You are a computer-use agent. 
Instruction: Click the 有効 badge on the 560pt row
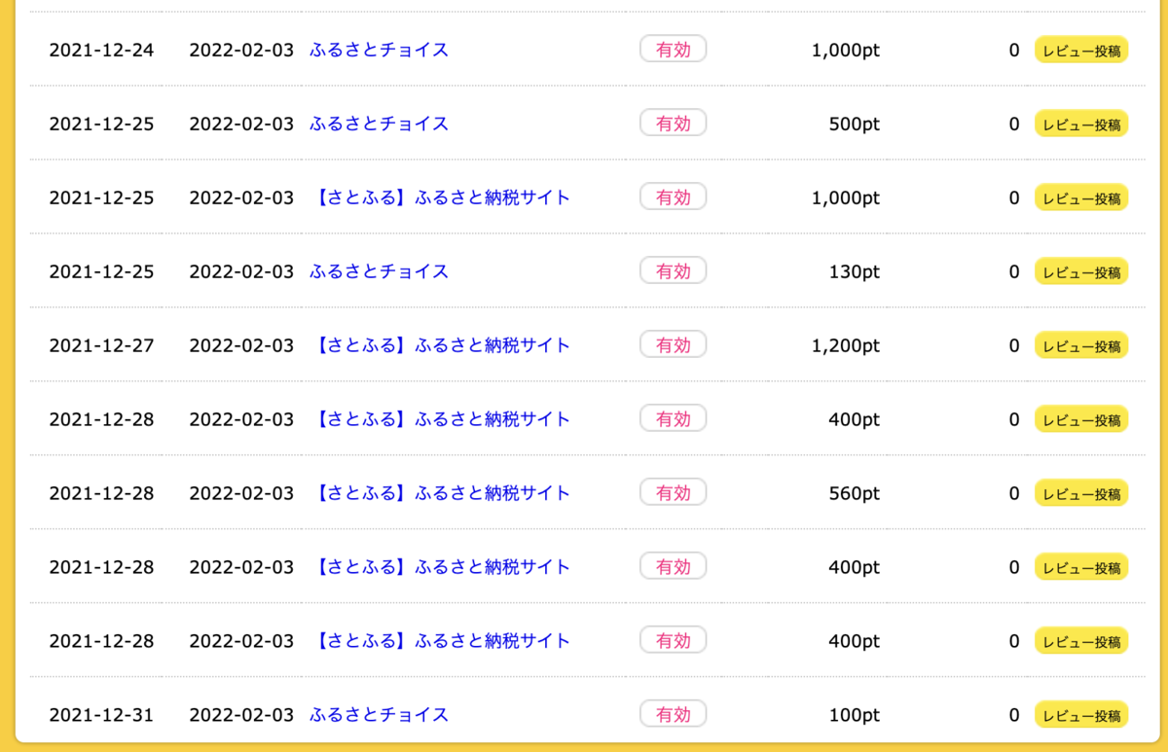(x=673, y=492)
